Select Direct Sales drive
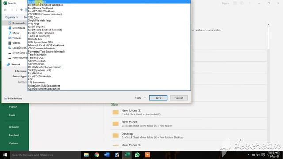The image size is (283, 159). tap(18, 53)
